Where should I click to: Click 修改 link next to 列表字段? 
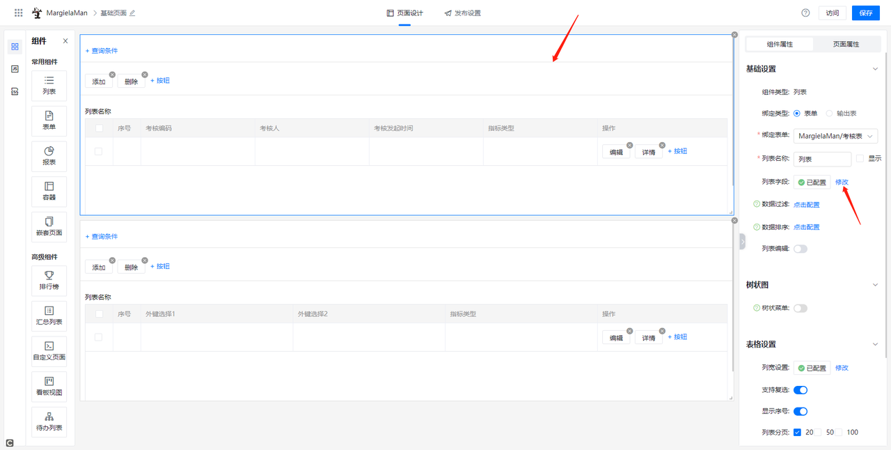click(x=842, y=183)
